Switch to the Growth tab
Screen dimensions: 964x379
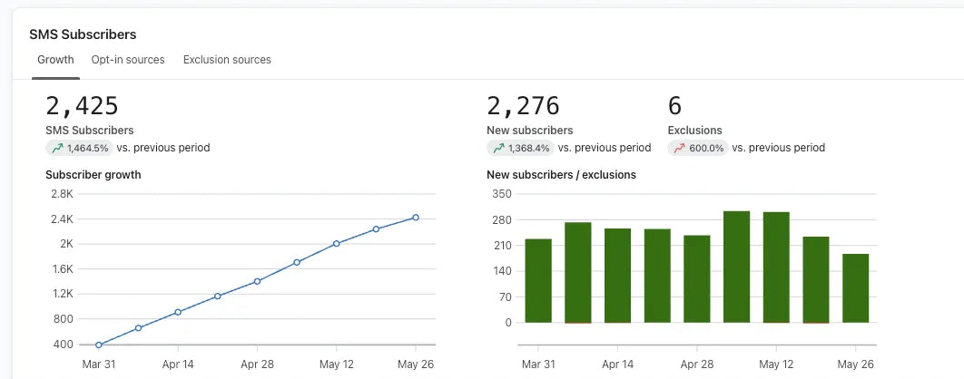55,60
